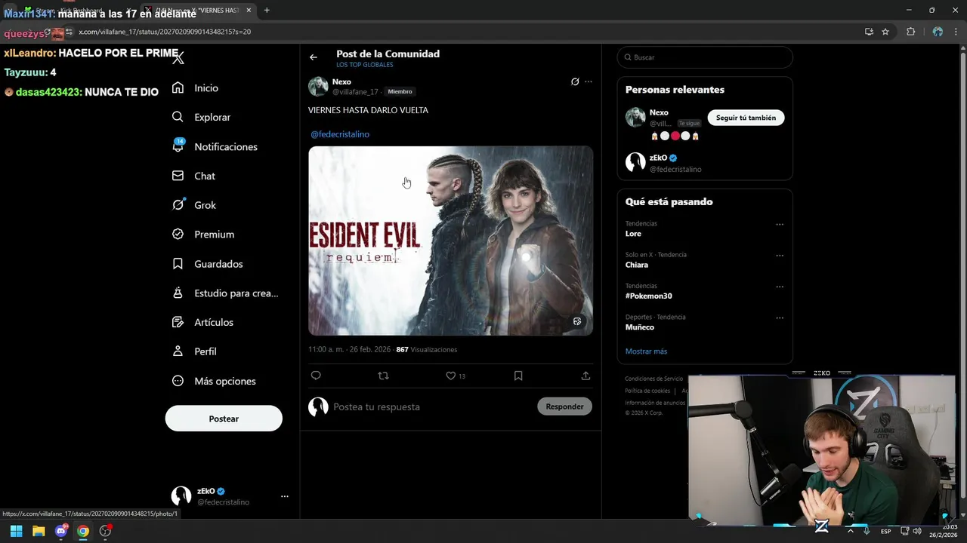The width and height of the screenshot is (967, 543).
Task: Click the Artículos sidebar icon
Action: pyautogui.click(x=178, y=322)
